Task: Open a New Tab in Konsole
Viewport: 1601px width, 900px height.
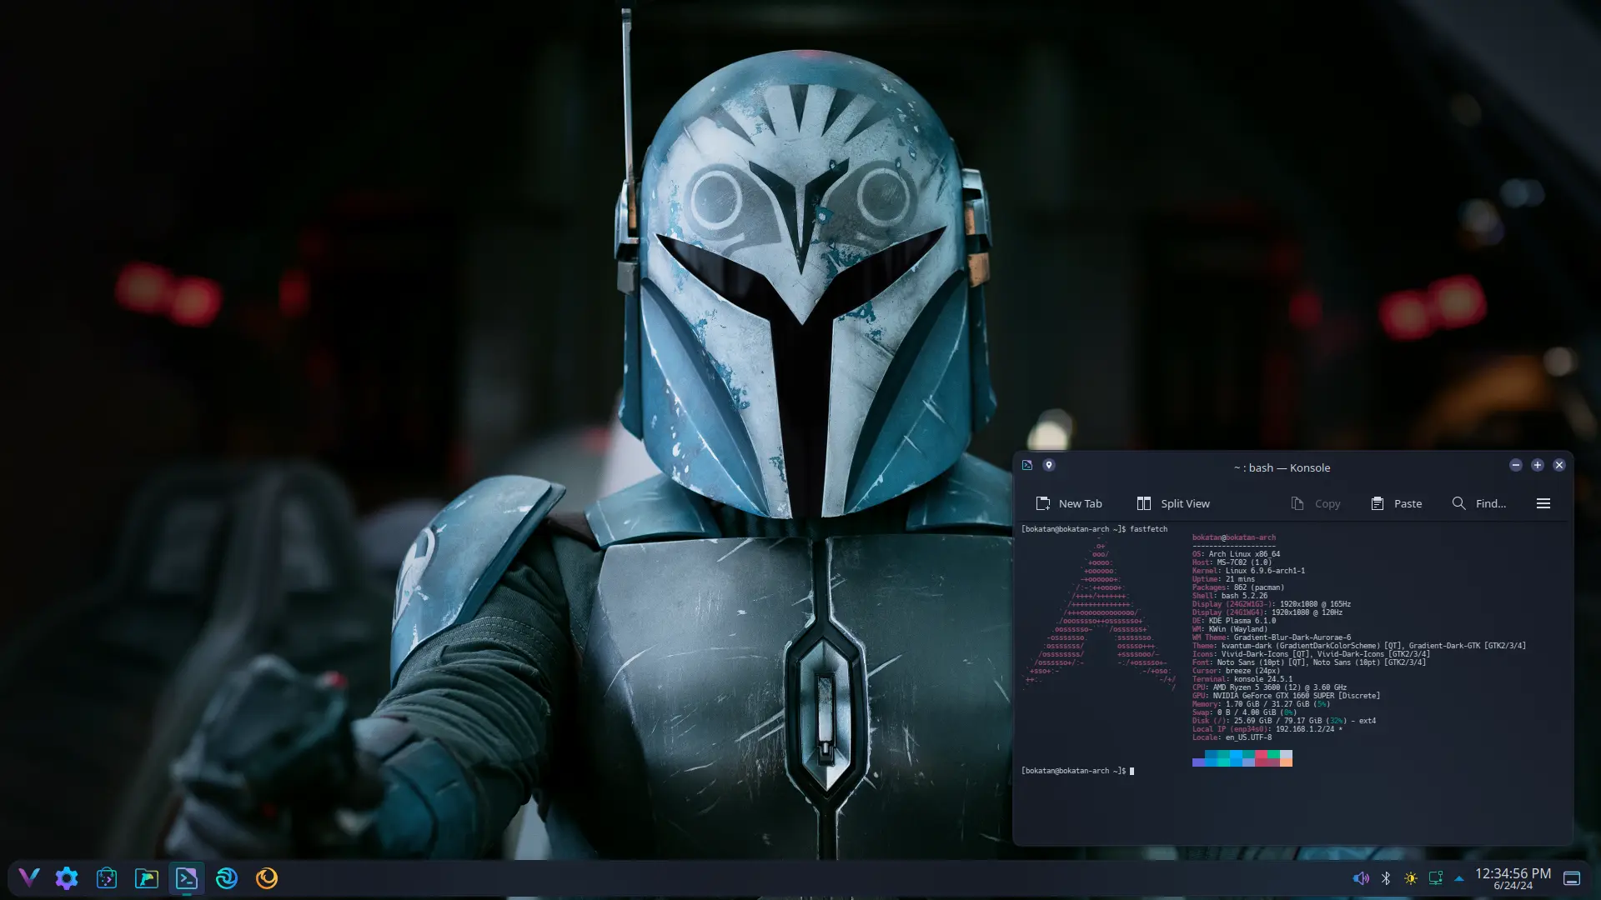Action: (x=1068, y=503)
